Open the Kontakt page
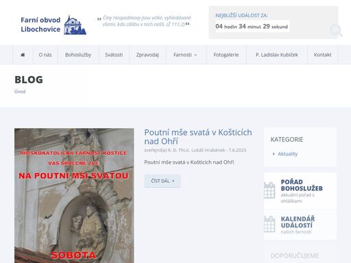The image size is (351, 263). (x=322, y=55)
